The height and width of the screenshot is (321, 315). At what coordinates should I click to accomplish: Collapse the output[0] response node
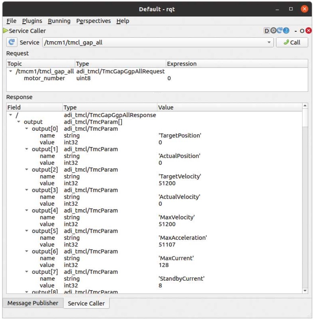point(27,129)
